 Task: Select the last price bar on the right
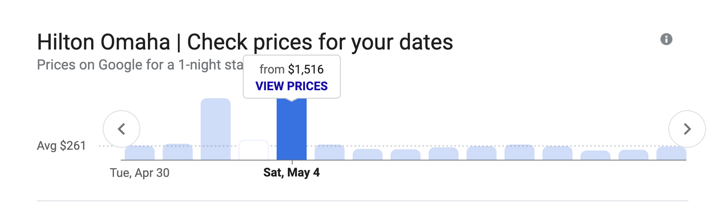pos(671,153)
